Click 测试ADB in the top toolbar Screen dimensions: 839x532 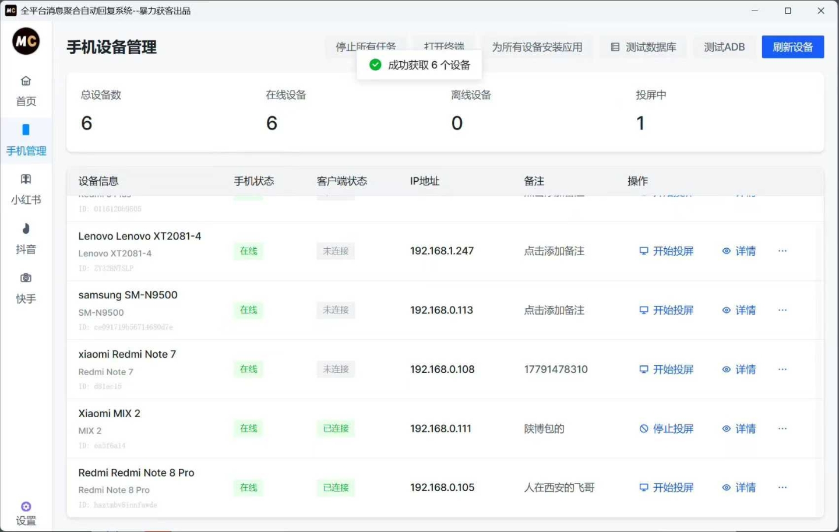tap(725, 47)
